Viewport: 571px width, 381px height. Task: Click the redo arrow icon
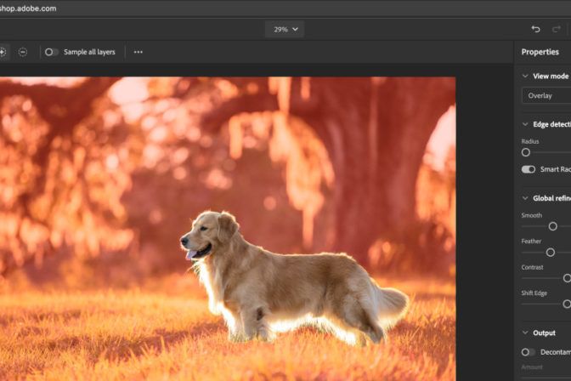click(557, 29)
